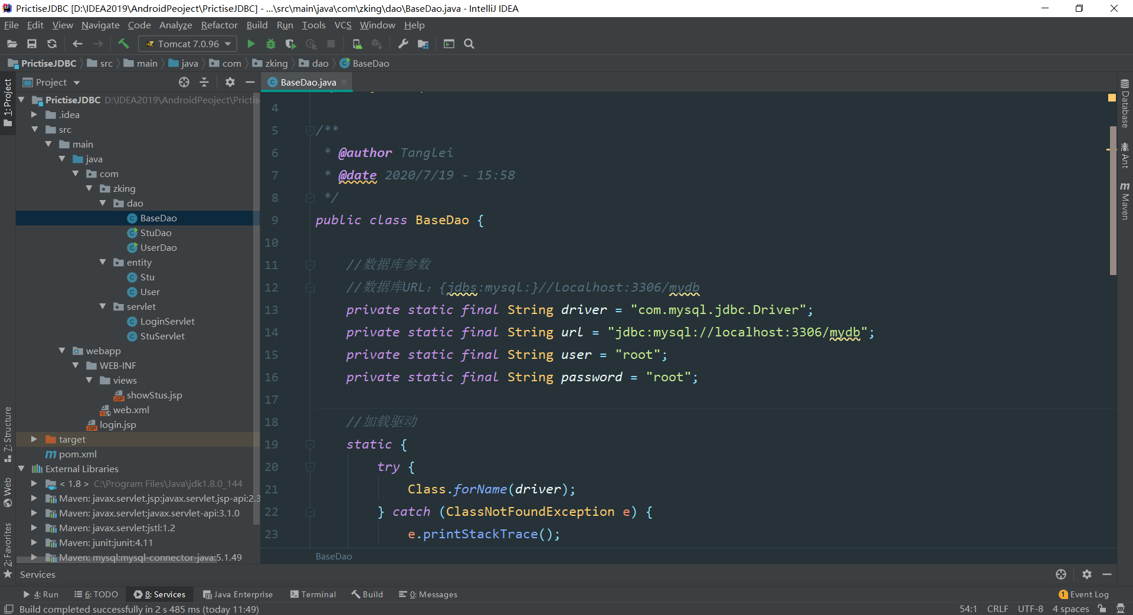Click the Build Project hammer icon
The height and width of the screenshot is (615, 1133).
pyautogui.click(x=123, y=44)
